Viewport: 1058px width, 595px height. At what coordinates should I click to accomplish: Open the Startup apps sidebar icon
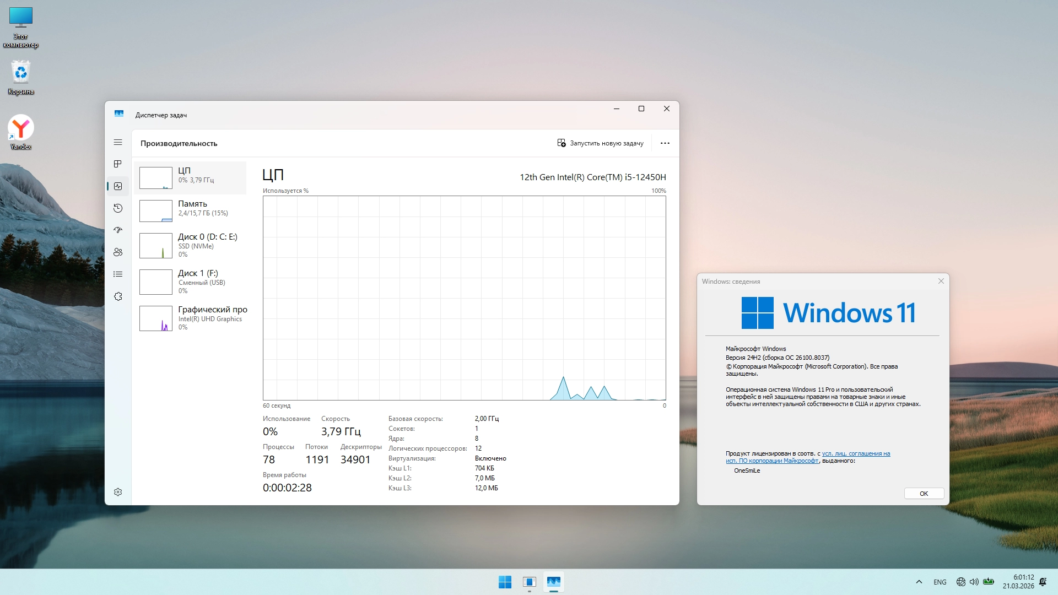pyautogui.click(x=118, y=230)
